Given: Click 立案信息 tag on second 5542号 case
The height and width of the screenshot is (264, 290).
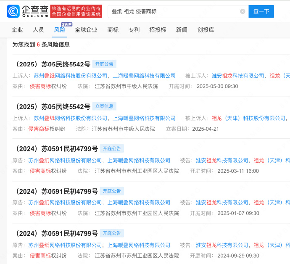Looking at the screenshot, I should (104, 106).
